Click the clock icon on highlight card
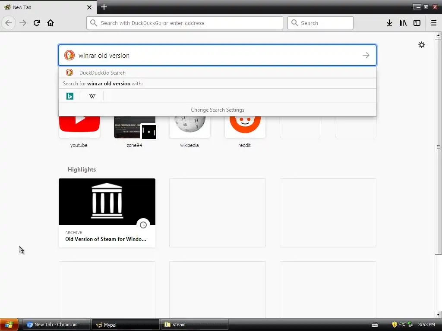This screenshot has height=331, width=442. pyautogui.click(x=143, y=225)
